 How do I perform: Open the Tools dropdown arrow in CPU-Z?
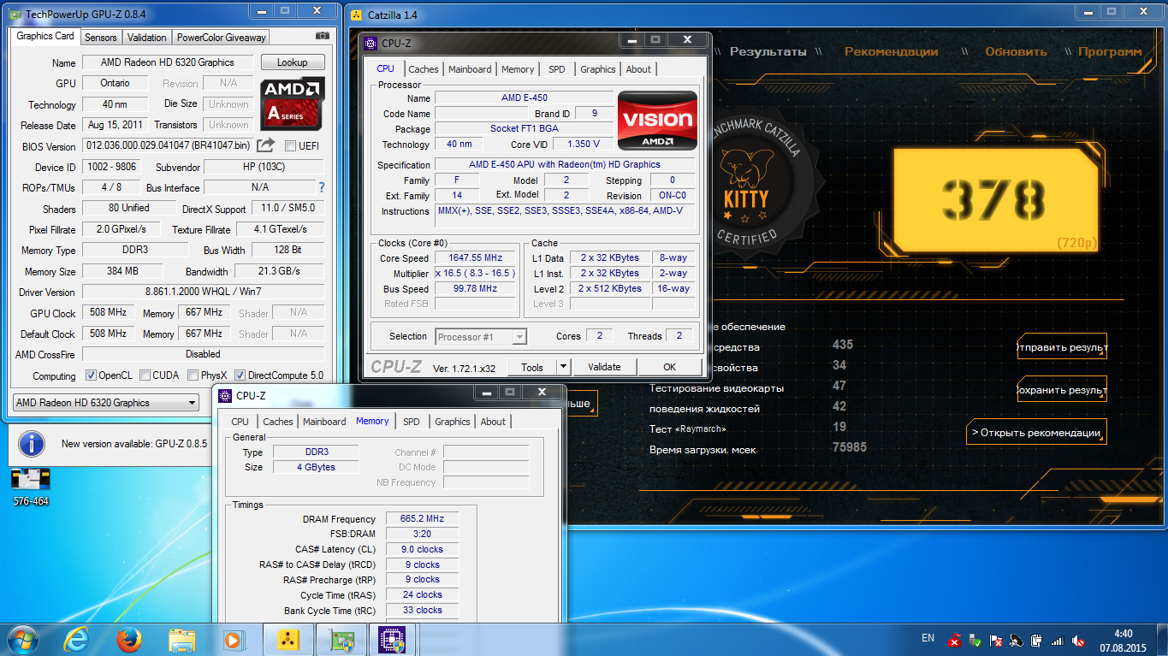click(562, 367)
